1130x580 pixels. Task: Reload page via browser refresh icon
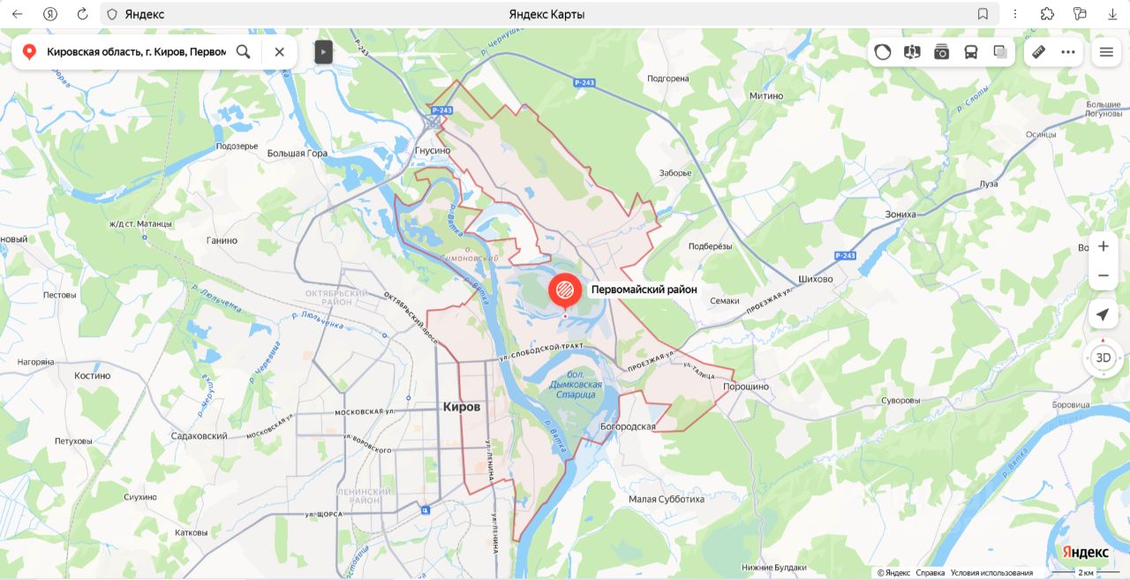(82, 14)
